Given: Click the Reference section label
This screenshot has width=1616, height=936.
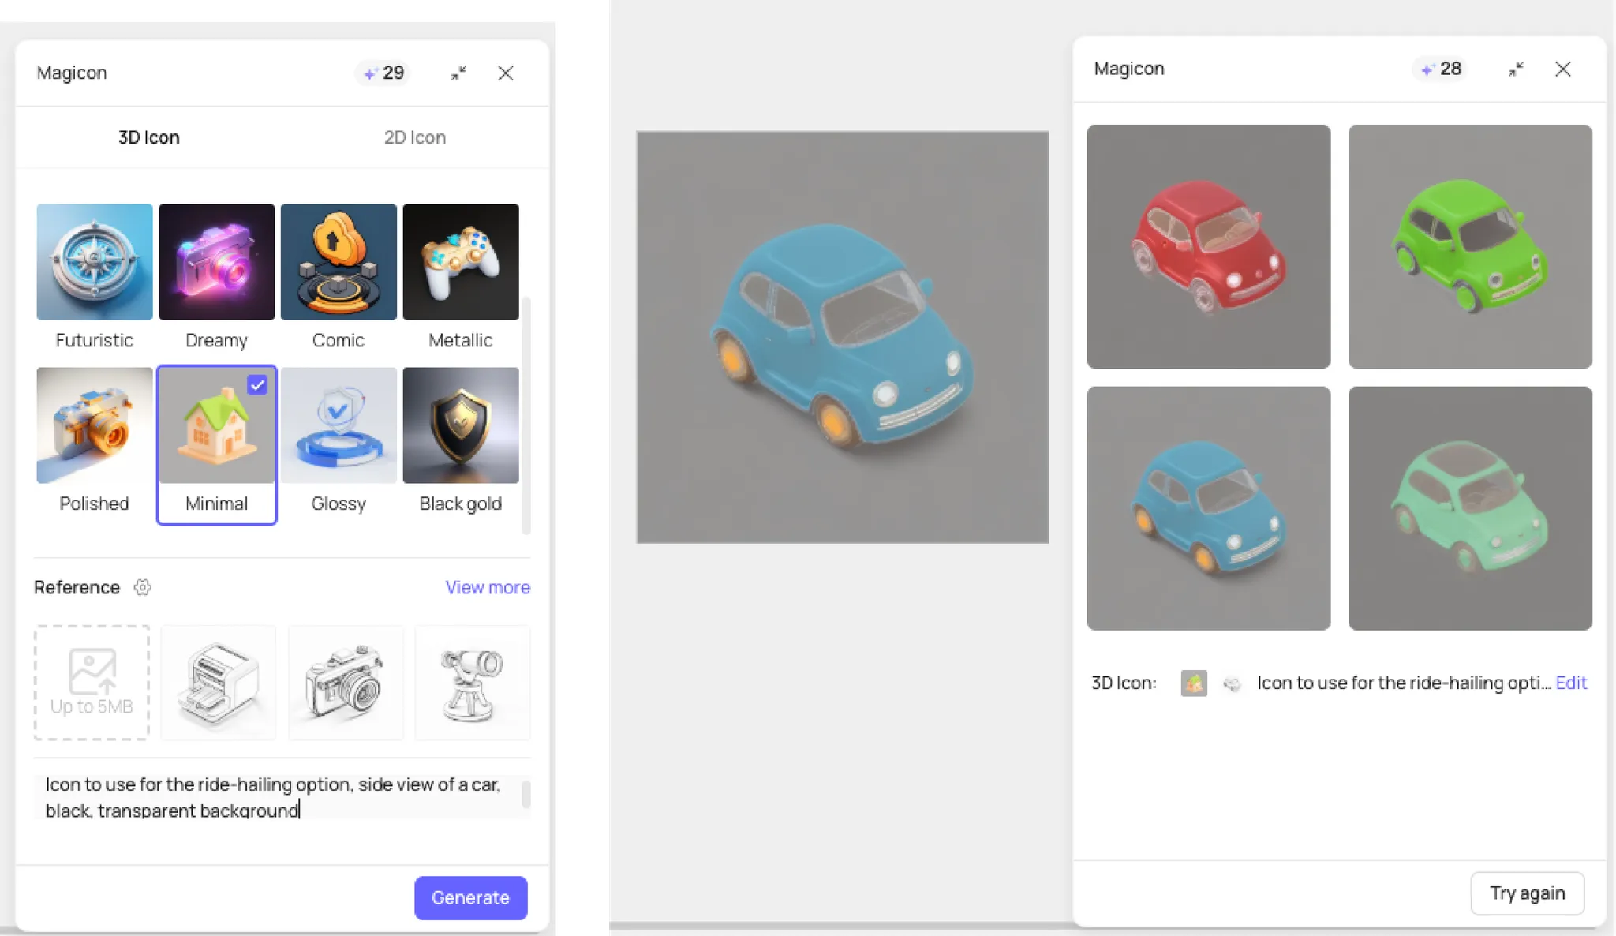Looking at the screenshot, I should point(77,587).
